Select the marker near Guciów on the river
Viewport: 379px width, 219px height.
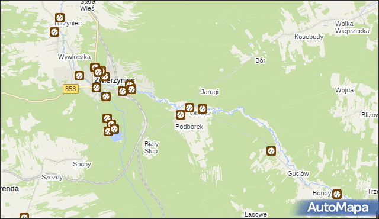271,151
